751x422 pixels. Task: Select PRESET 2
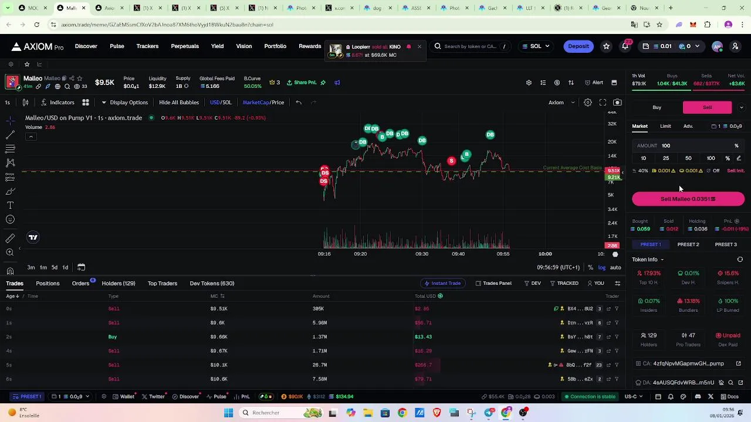(688, 244)
